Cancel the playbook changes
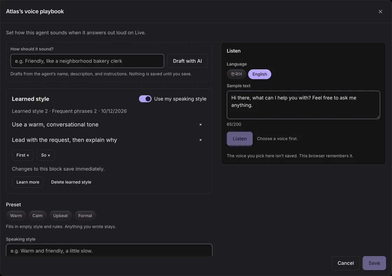392x276 pixels. click(345, 263)
